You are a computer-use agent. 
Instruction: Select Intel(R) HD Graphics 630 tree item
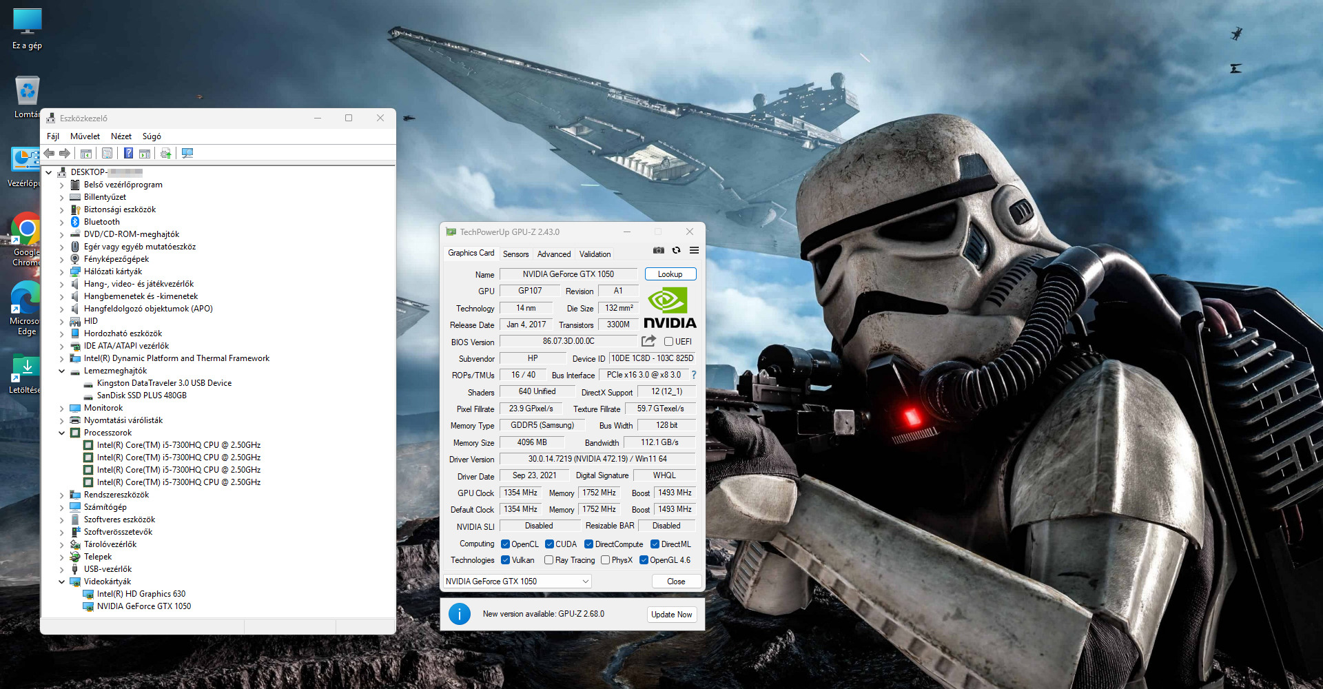(x=141, y=594)
